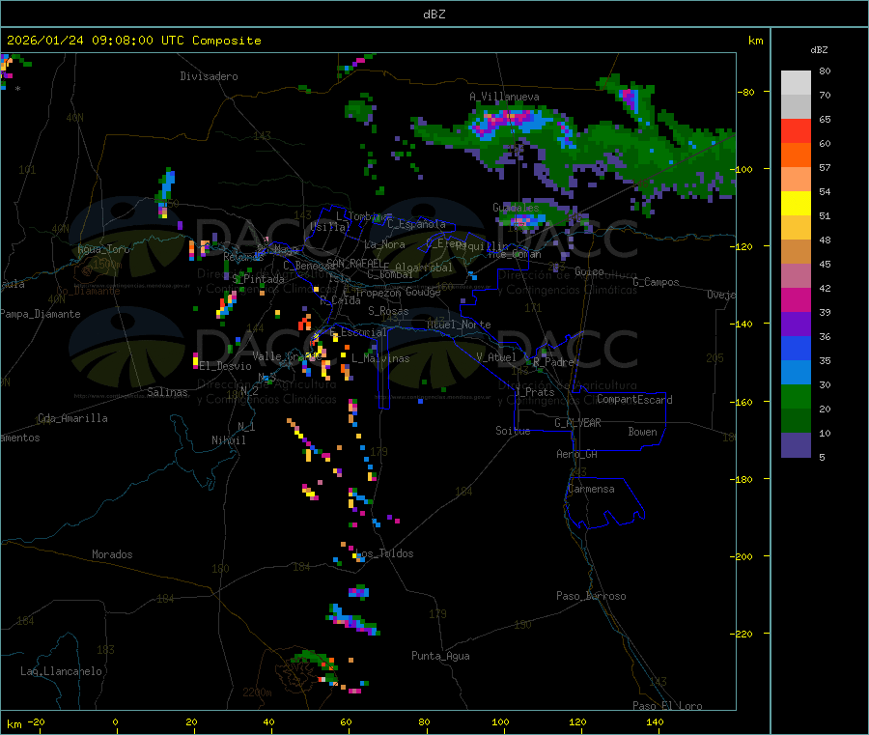Click the R_Padre location label

click(553, 362)
